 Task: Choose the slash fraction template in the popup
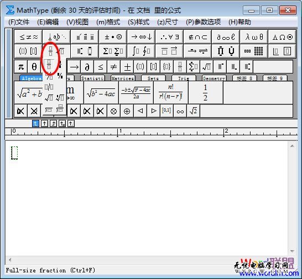point(49,87)
